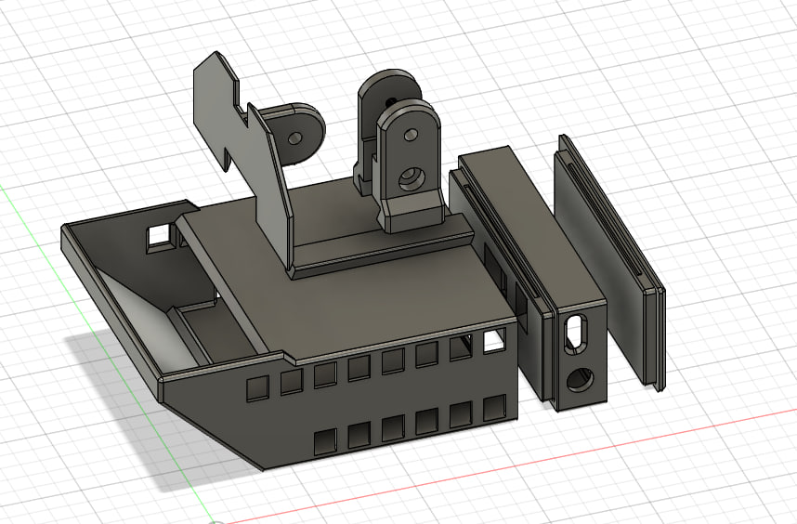Click the round hole below the oval slot
Viewport: 797px width, 524px height.
(x=580, y=380)
